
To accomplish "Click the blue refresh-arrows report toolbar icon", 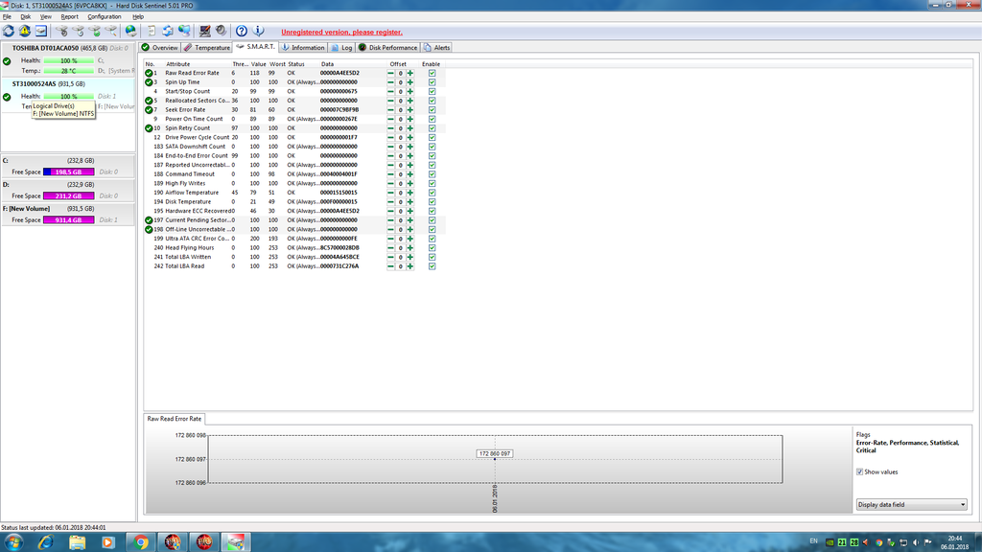I will (167, 31).
